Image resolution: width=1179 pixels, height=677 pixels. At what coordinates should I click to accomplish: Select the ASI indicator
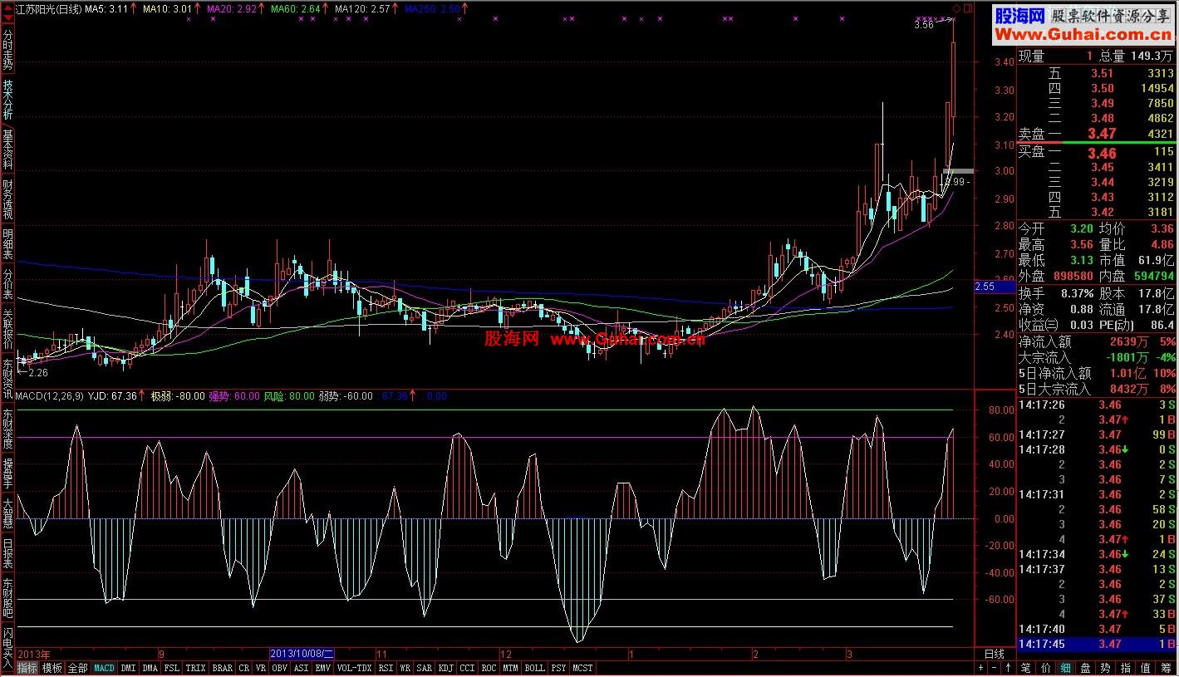tap(301, 668)
